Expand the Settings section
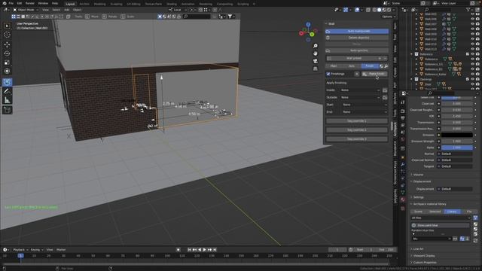 point(418,197)
